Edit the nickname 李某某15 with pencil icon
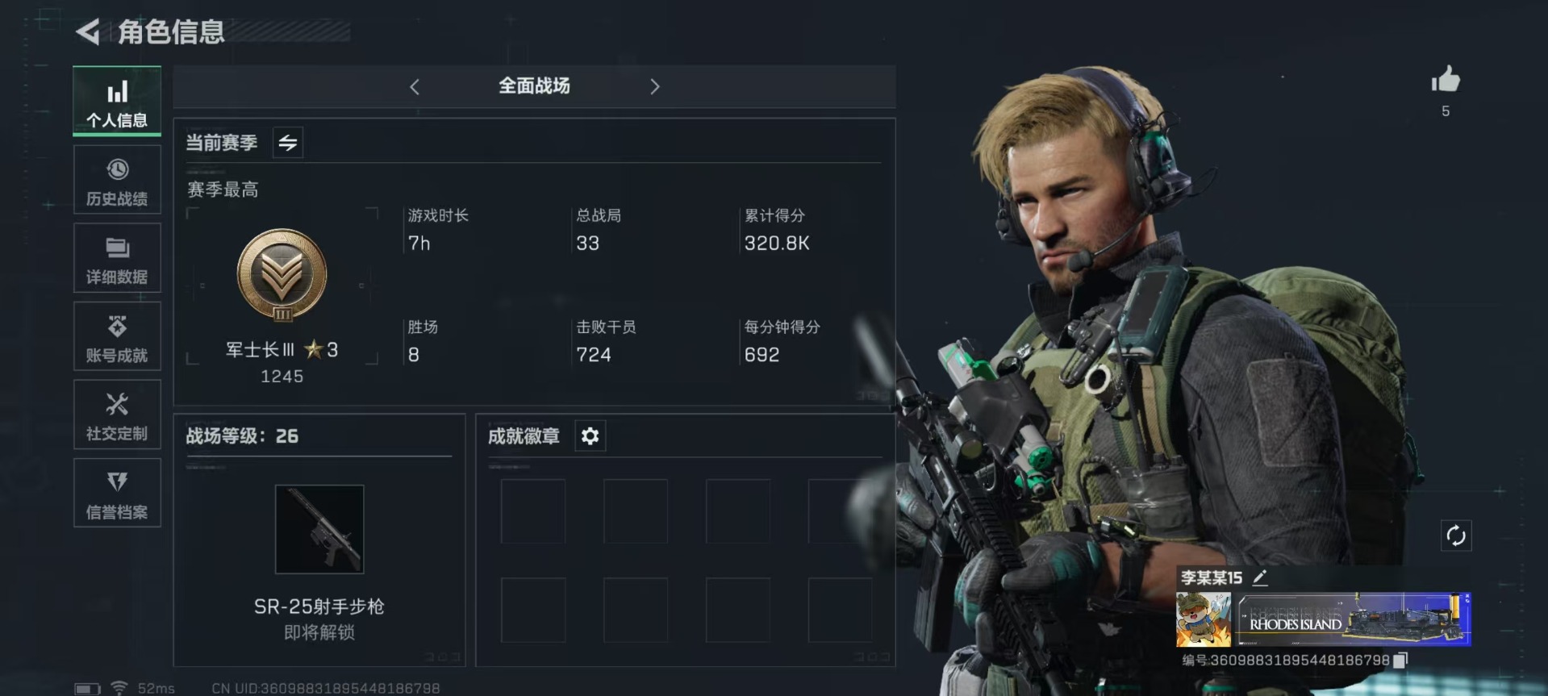 point(1260,577)
